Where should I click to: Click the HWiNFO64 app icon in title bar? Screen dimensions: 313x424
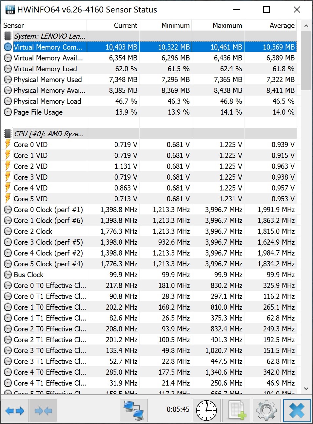[x=10, y=10]
